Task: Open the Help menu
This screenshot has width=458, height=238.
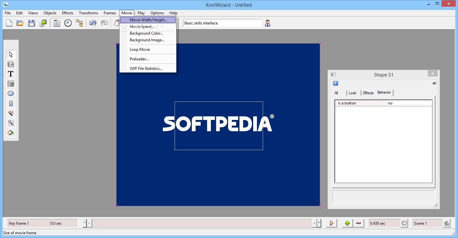Action: pos(173,13)
